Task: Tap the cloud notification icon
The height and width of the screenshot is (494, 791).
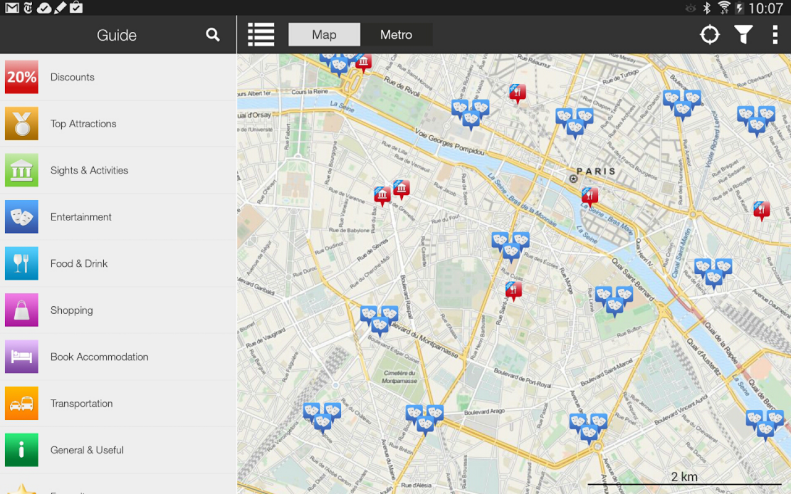Action: (x=44, y=8)
